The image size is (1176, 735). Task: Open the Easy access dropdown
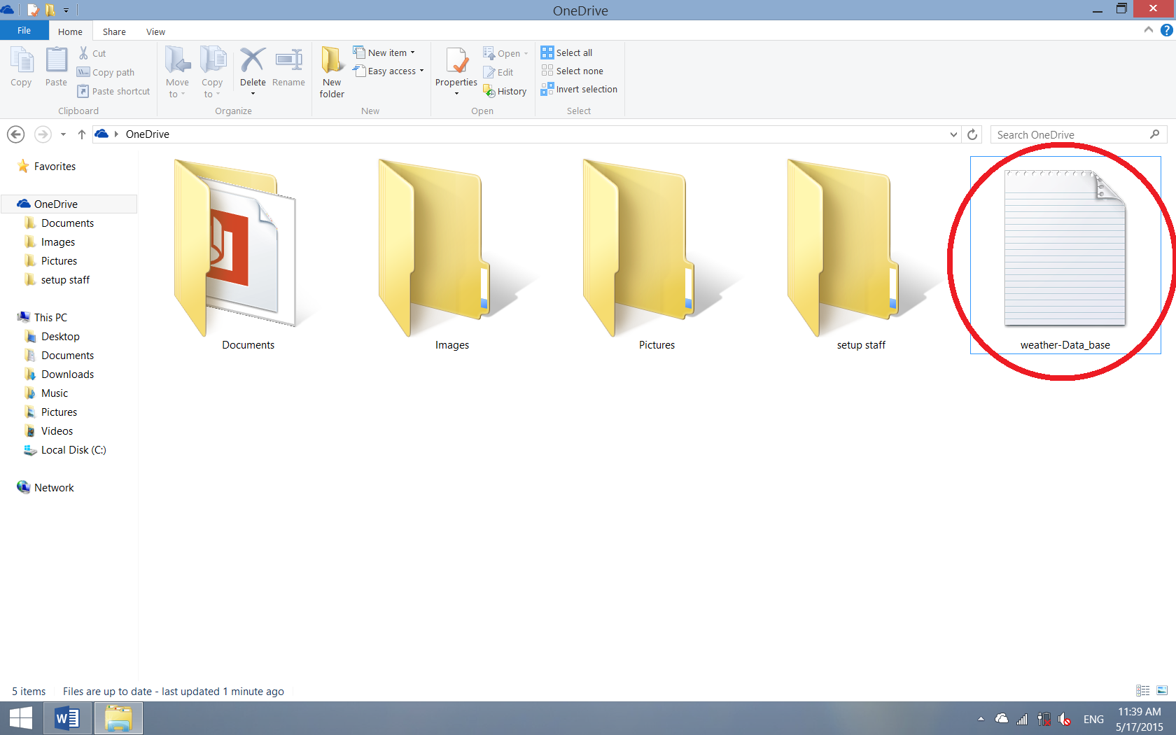click(388, 71)
